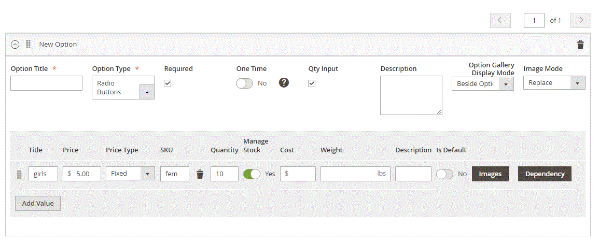Click the Add Value button
This screenshot has width=599, height=242.
(x=38, y=203)
